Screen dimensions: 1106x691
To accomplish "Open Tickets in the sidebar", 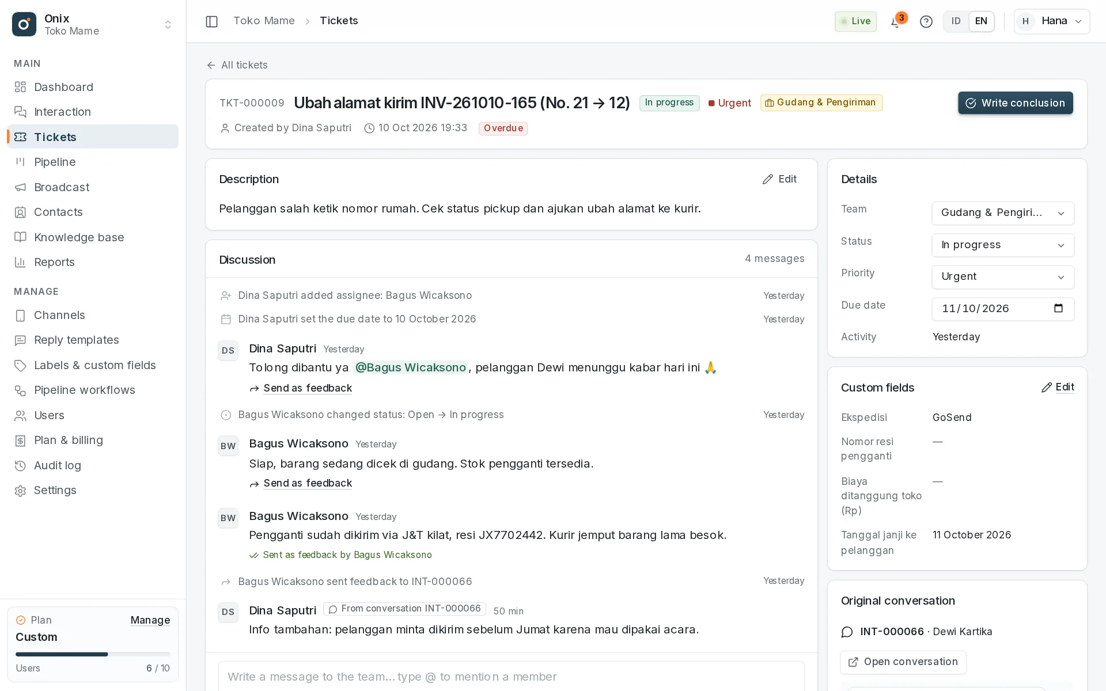I will tap(93, 136).
